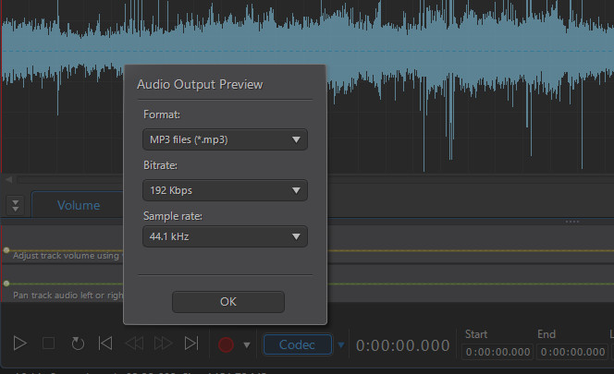This screenshot has width=614, height=374.
Task: Click the rewind icon
Action: click(x=134, y=344)
